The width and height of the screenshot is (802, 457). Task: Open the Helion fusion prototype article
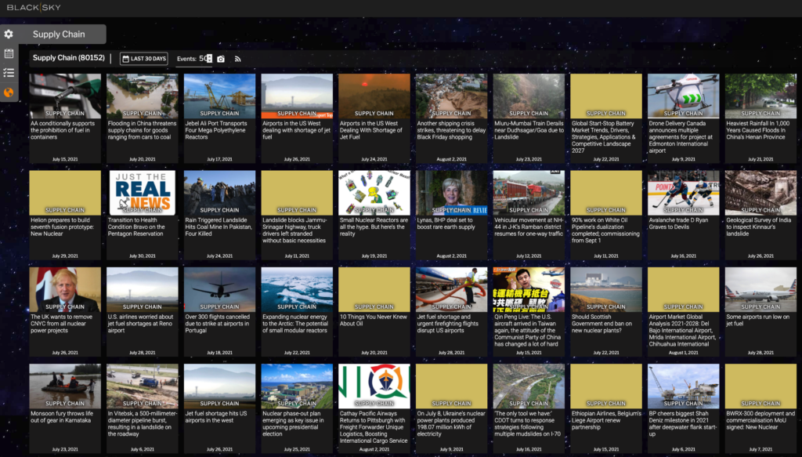click(x=65, y=227)
